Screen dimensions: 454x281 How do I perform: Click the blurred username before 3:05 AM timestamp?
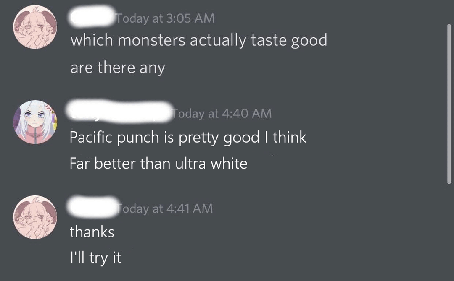92,17
